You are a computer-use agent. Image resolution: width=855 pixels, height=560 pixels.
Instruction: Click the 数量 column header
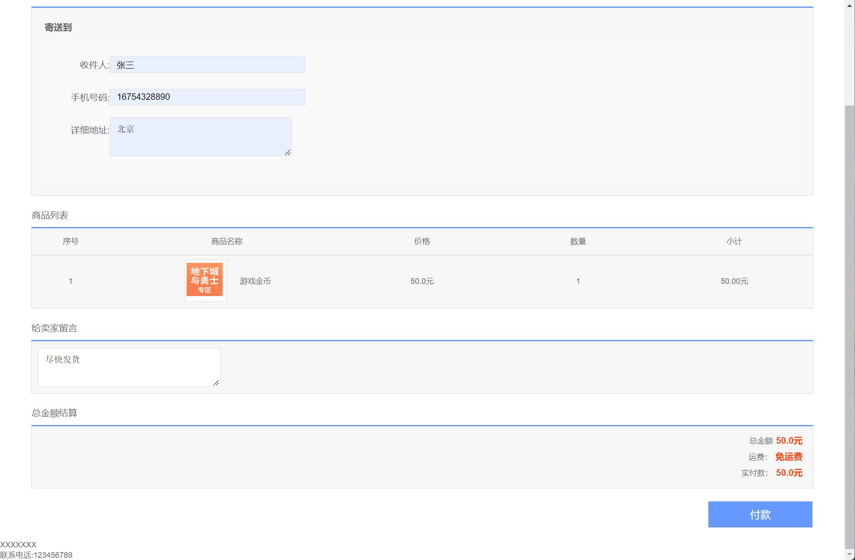click(x=578, y=241)
